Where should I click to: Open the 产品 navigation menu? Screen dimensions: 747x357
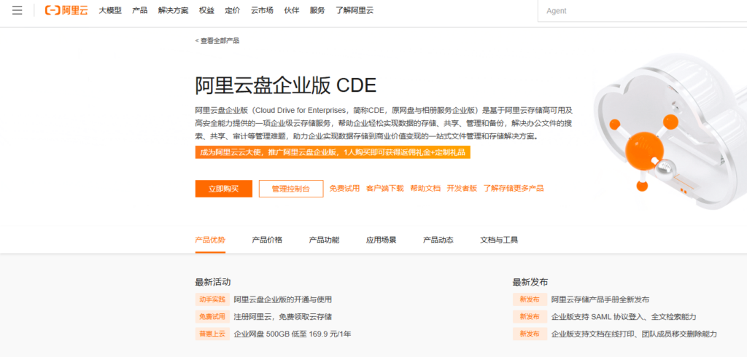(x=139, y=10)
